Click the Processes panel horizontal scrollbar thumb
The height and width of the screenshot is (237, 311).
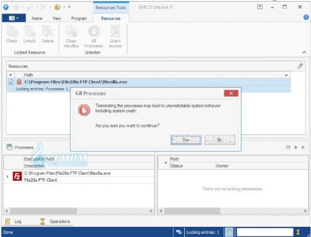pyautogui.click(x=43, y=211)
